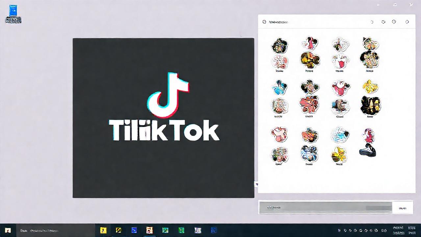Click the taskbar search box
The height and width of the screenshot is (237, 421).
56,230
